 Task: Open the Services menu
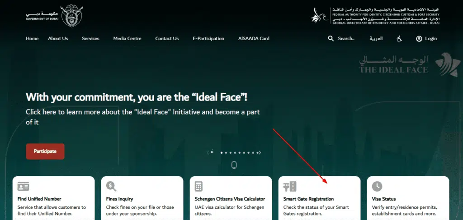(x=90, y=39)
